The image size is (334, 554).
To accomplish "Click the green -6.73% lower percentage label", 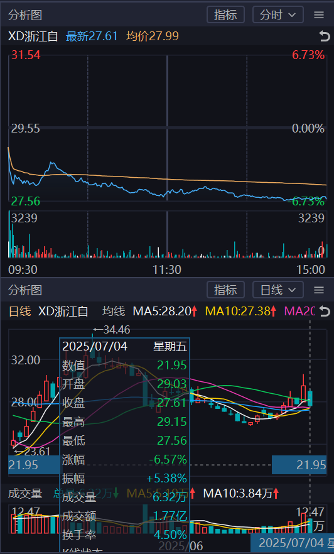I will (x=306, y=202).
